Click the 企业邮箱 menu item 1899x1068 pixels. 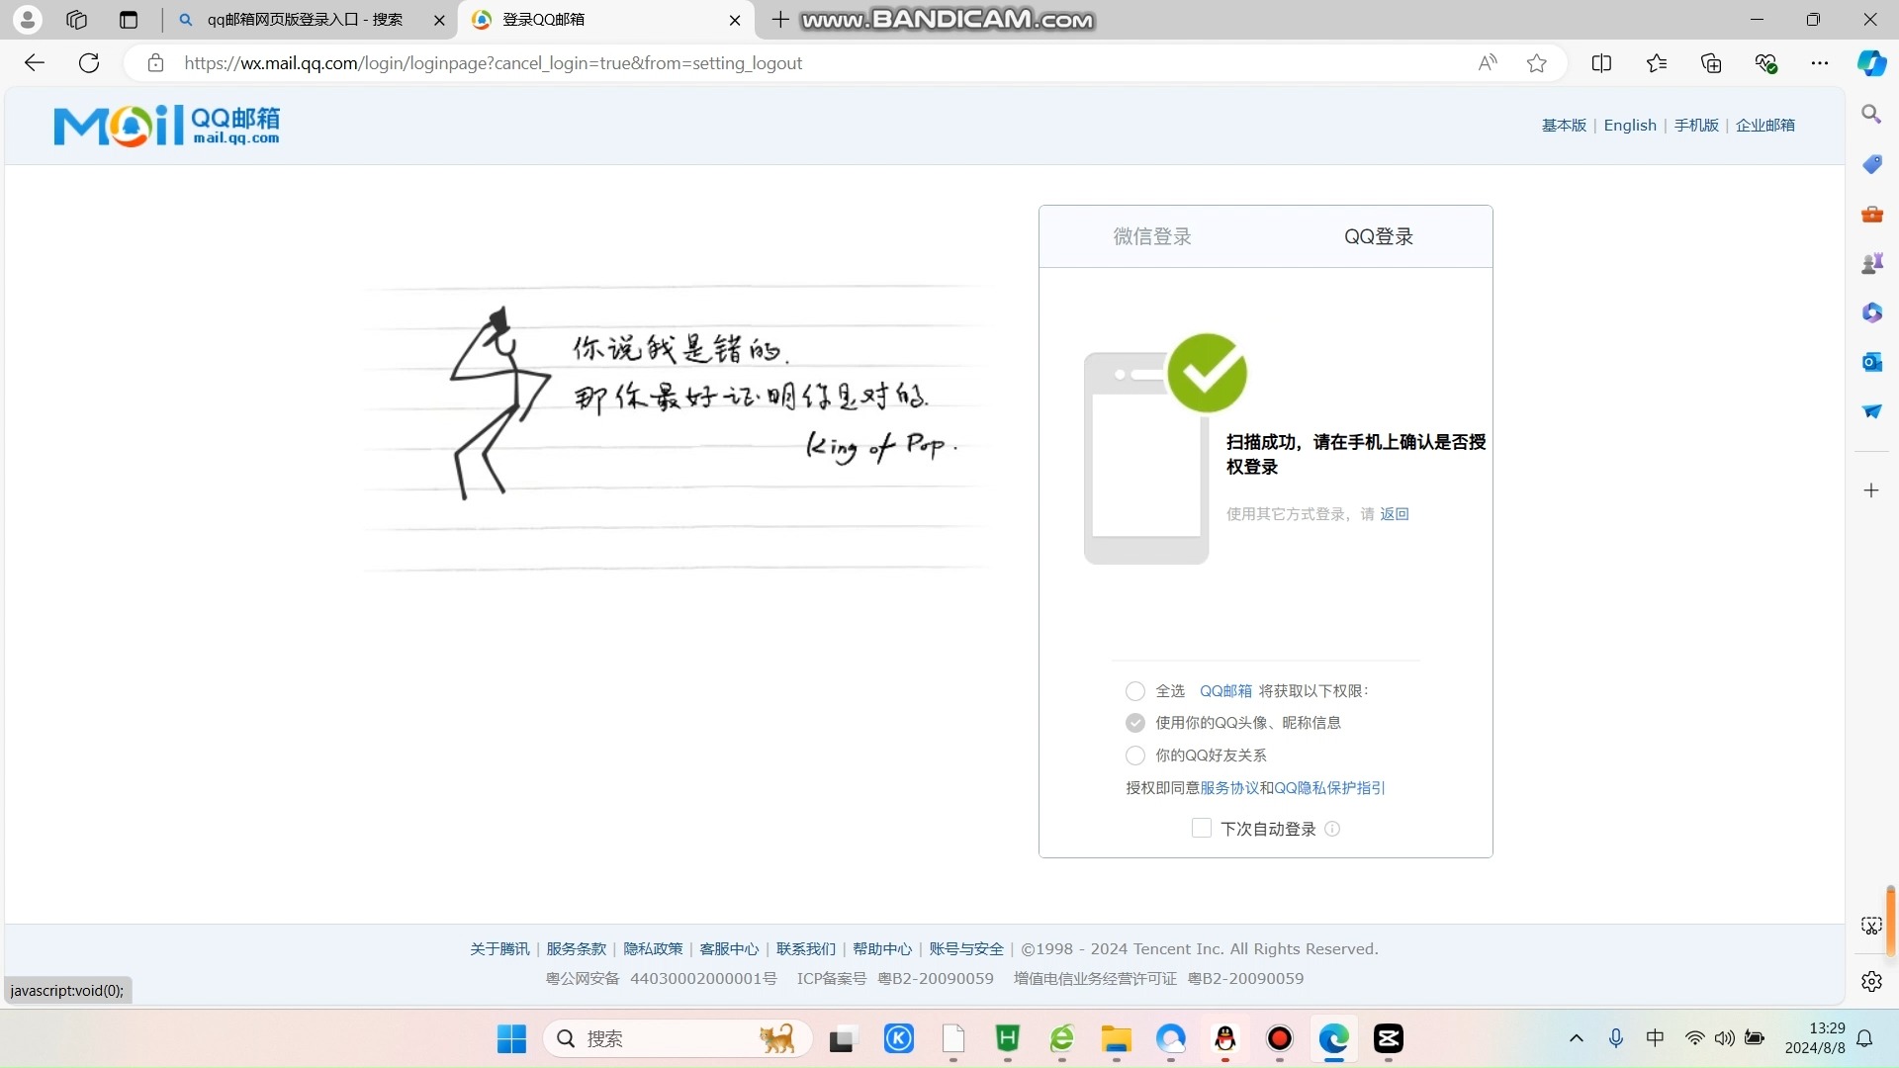click(1764, 124)
